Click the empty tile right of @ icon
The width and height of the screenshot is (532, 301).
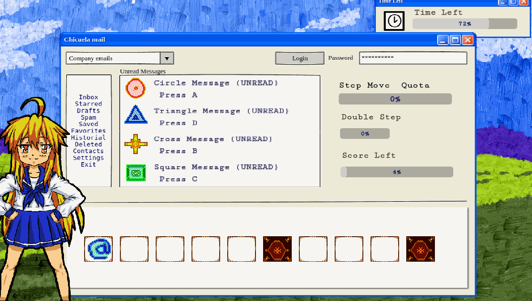pos(134,249)
